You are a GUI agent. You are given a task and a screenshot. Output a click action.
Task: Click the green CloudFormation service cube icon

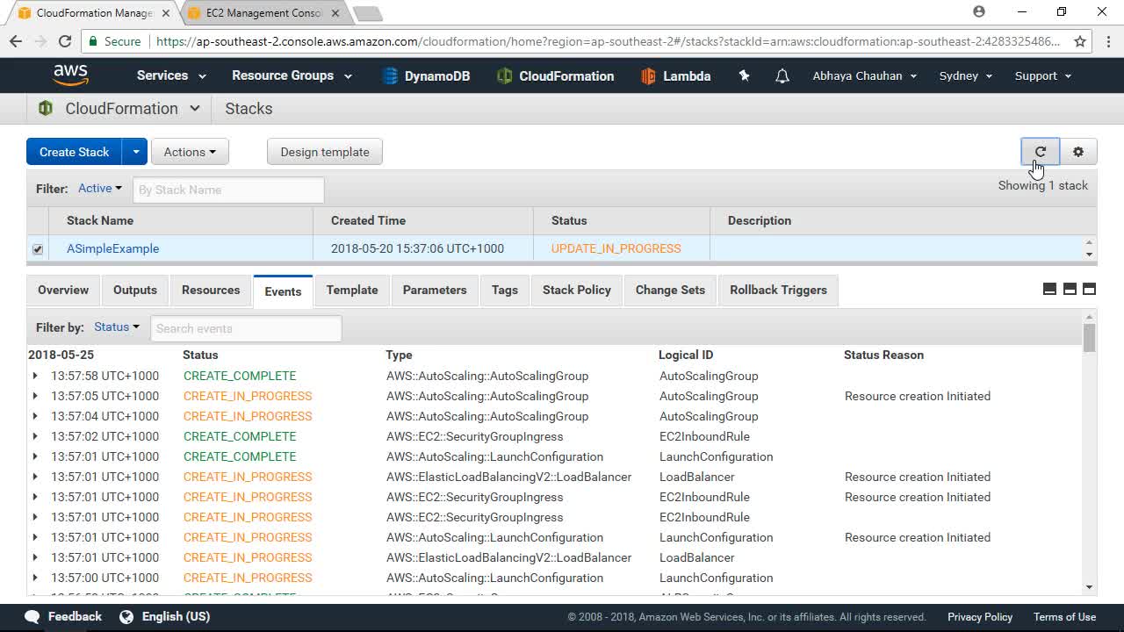tap(46, 109)
